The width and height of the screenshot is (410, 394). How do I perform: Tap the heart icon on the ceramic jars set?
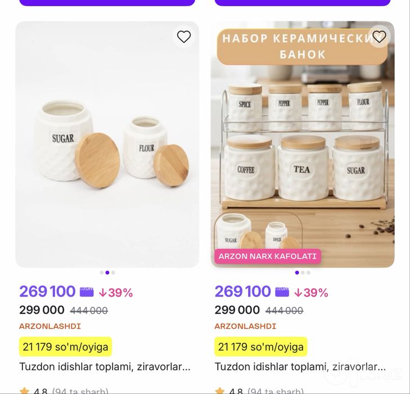coord(379,37)
